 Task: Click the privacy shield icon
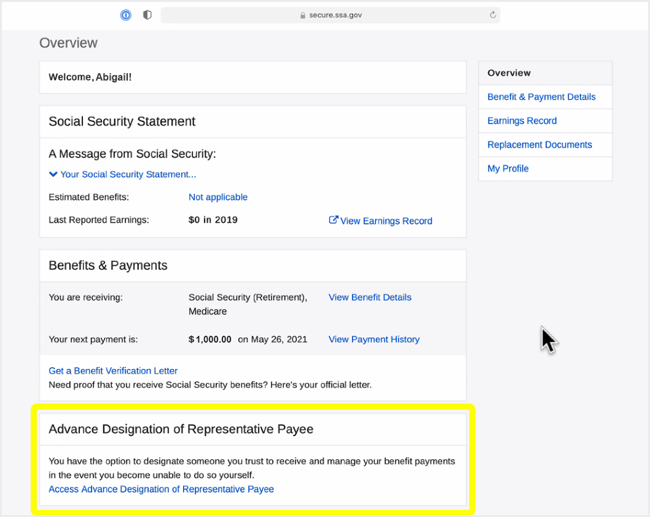pos(147,15)
